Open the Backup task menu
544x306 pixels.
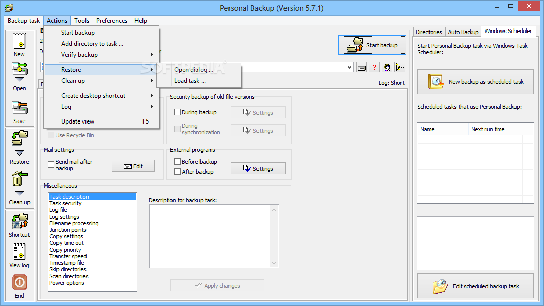[x=23, y=21]
